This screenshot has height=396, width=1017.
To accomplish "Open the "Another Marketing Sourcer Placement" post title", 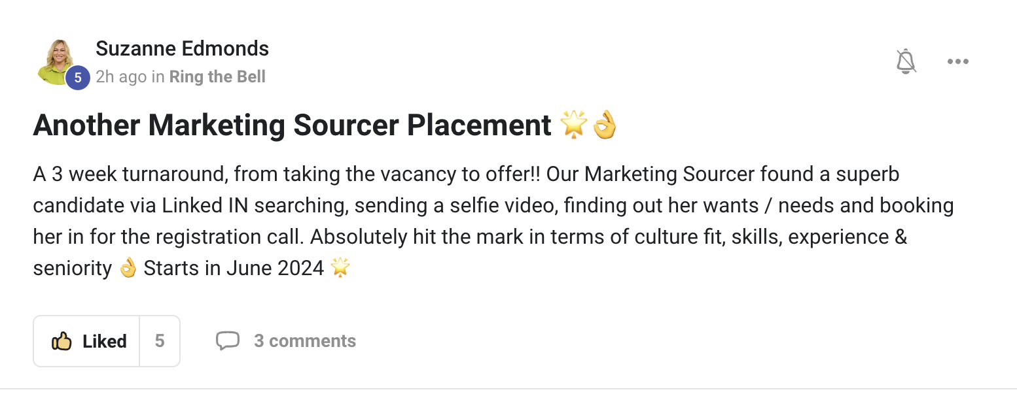I will pos(292,125).
